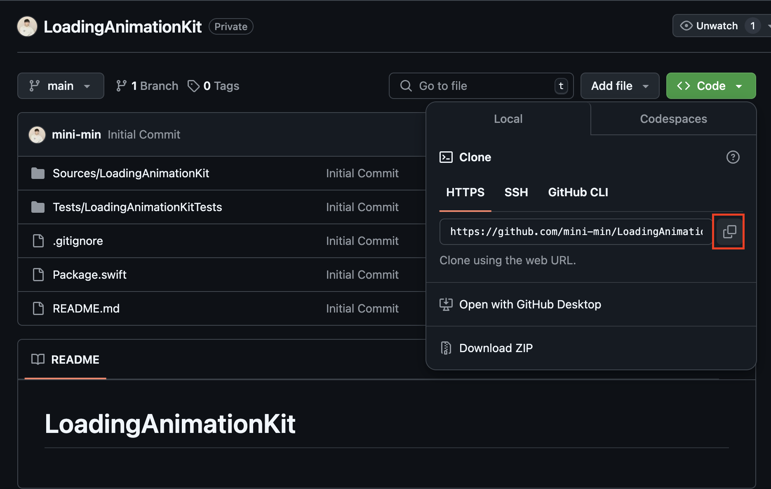Click the repository owner avatar beside LoadingAnimationKit
This screenshot has width=771, height=489.
pos(27,26)
